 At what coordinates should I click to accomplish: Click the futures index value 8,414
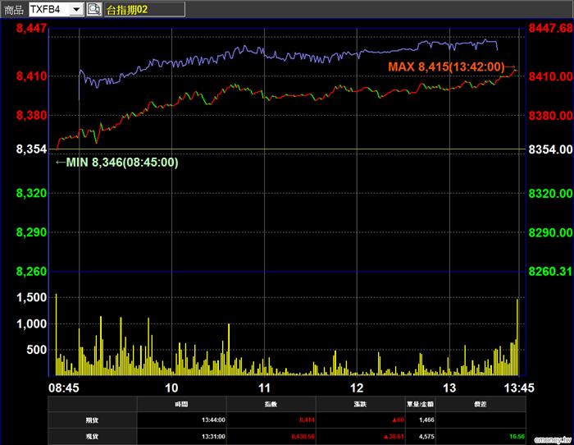click(x=307, y=420)
